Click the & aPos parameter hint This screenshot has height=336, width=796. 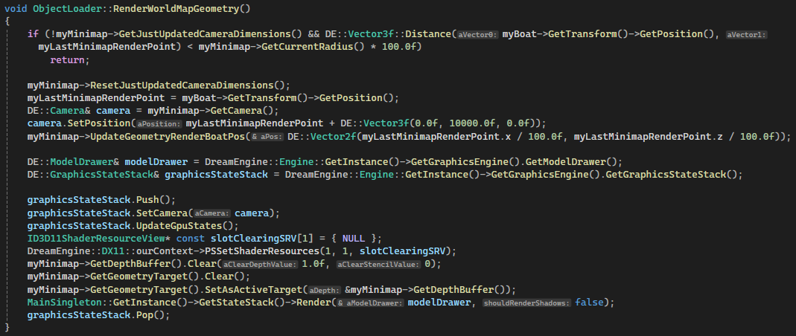pos(267,137)
